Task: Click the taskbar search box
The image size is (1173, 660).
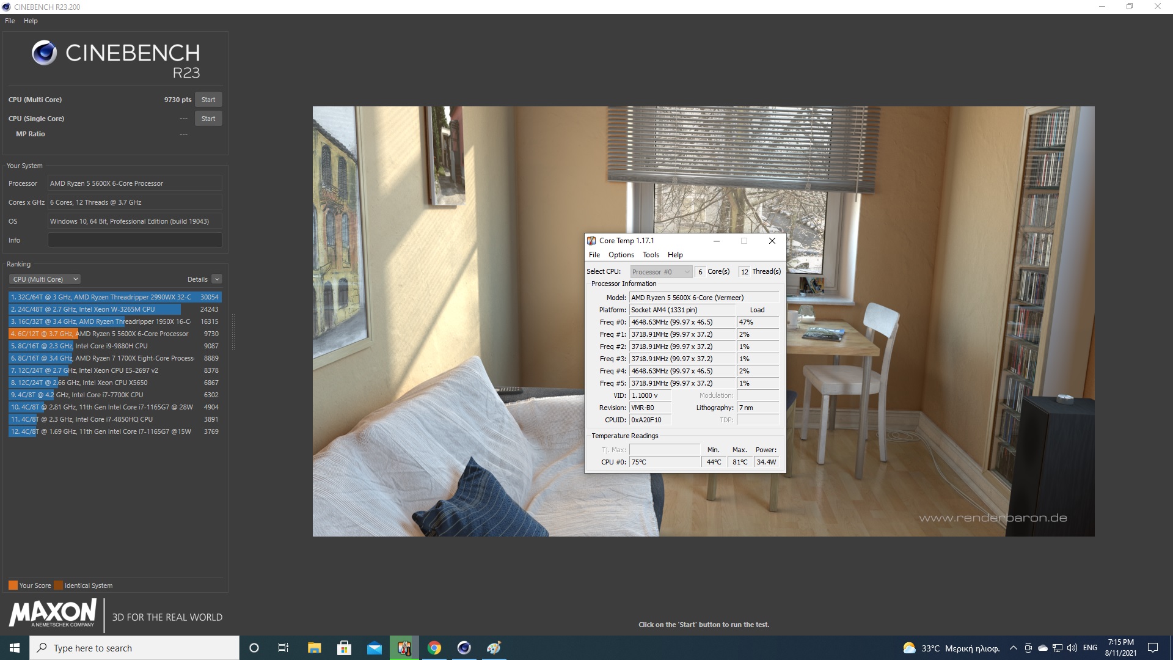Action: 134,648
